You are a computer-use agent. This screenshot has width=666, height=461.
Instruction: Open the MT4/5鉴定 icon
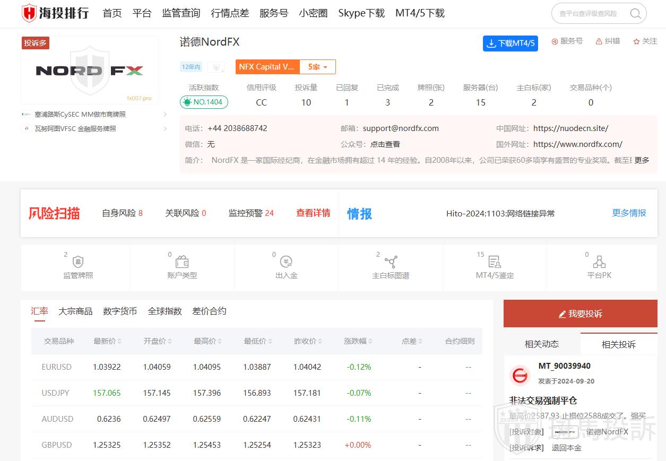click(x=495, y=262)
